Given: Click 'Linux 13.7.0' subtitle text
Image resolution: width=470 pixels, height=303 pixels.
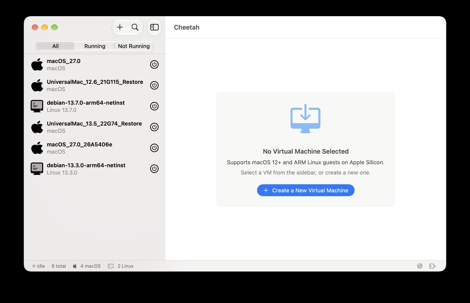Looking at the screenshot, I should tap(62, 110).
